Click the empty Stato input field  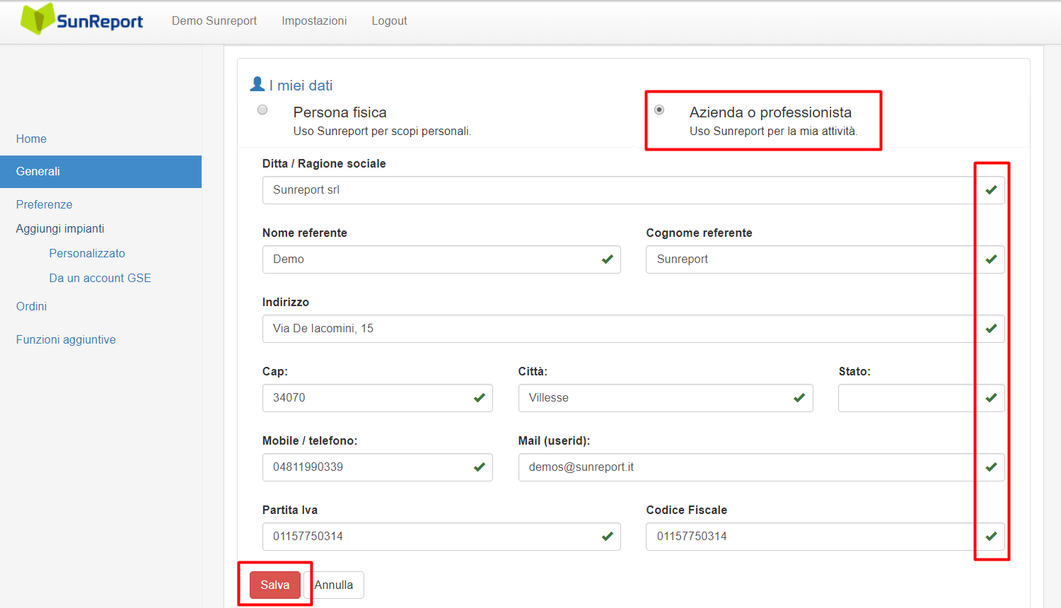[921, 397]
